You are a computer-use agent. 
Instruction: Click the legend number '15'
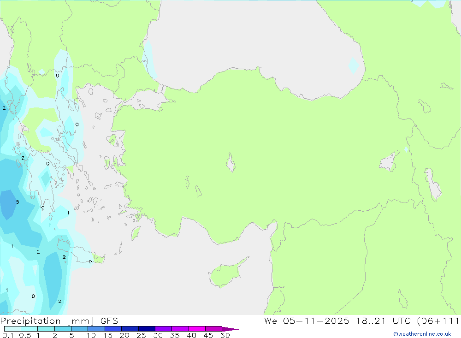pos(108,335)
